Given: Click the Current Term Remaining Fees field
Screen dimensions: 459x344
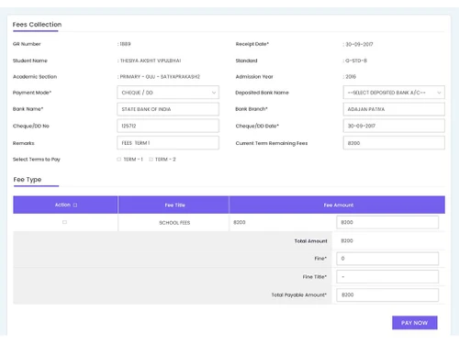Looking at the screenshot, I should coord(394,143).
